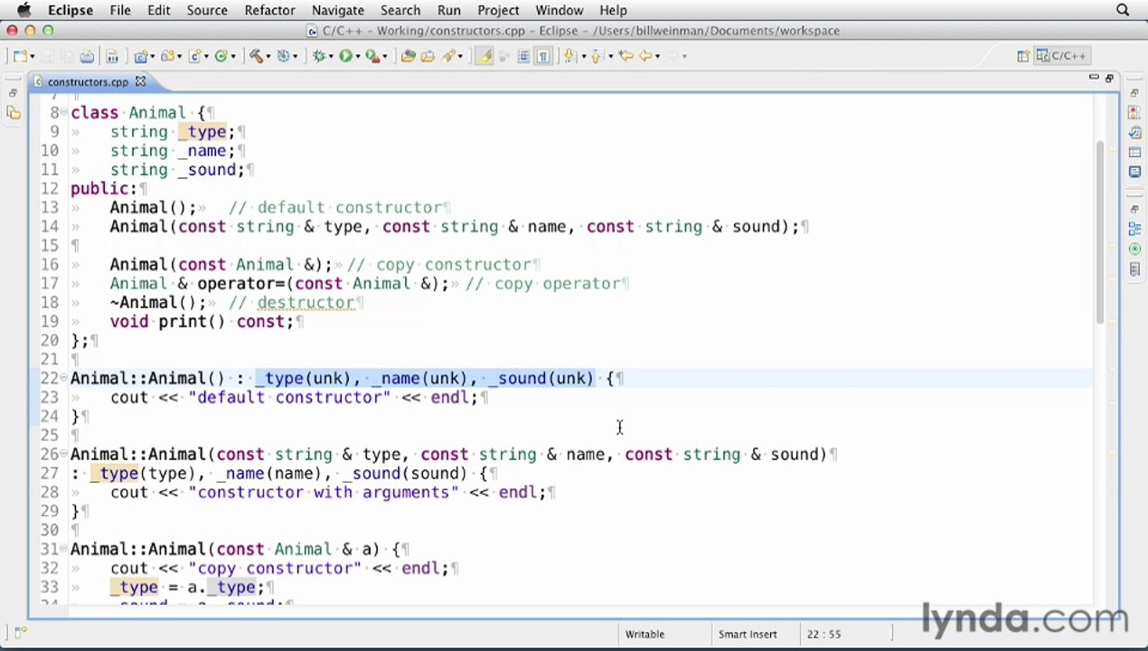Click the green Run button icon
1148x651 pixels.
pyautogui.click(x=345, y=56)
